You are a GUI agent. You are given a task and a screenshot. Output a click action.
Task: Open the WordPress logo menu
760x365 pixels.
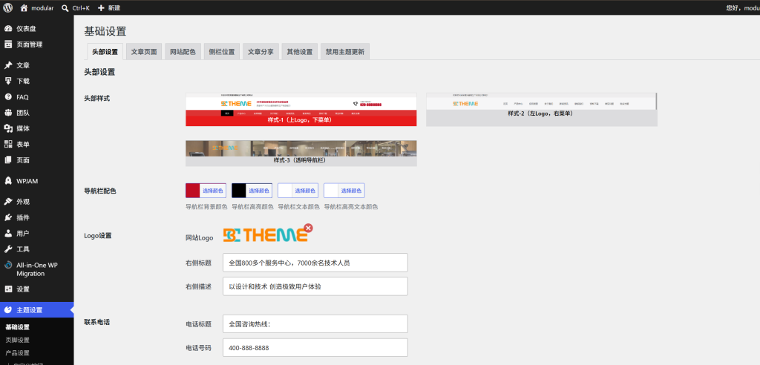pos(8,7)
